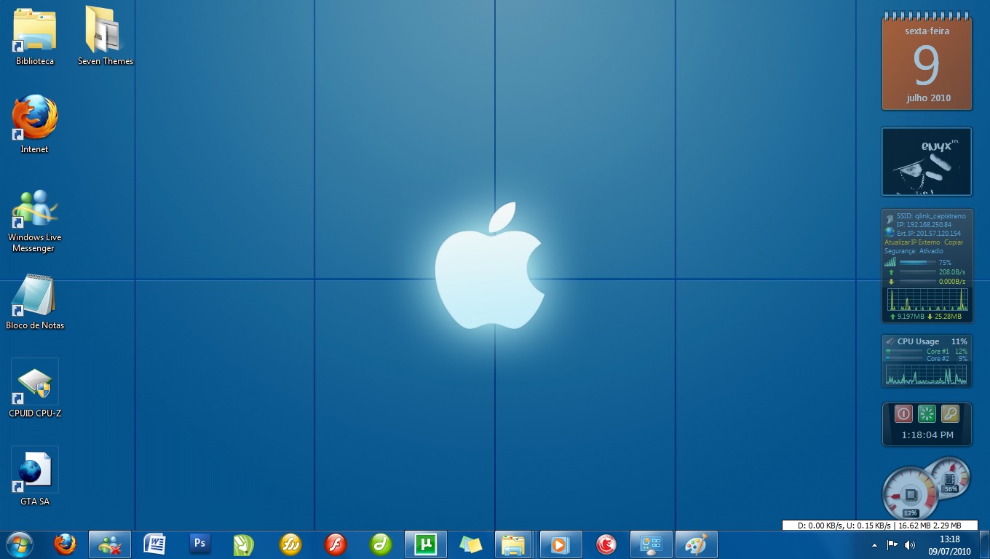Open Adobe Flash taskbar icon
The width and height of the screenshot is (990, 559).
336,544
